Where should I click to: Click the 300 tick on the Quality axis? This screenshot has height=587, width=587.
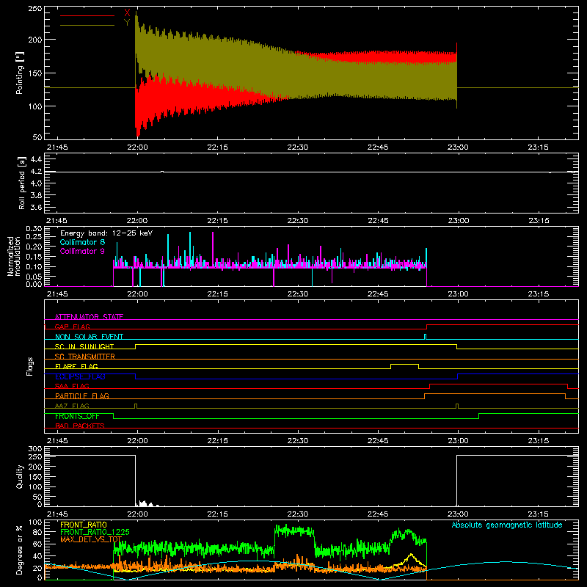click(x=35, y=449)
